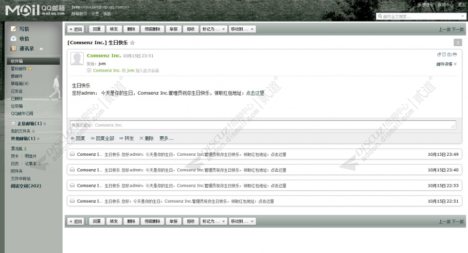This screenshot has width=468, height=253.
Task: Open 草稿箱(4) drafts folder
Action: [x=20, y=83]
